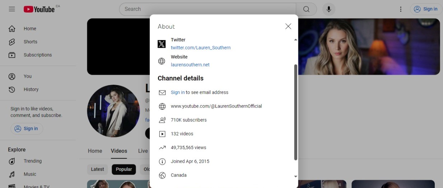Click the Music note icon
The height and width of the screenshot is (188, 443).
12,174
